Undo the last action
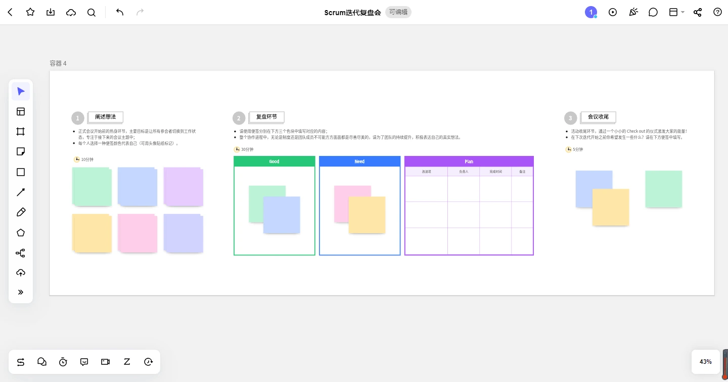 (120, 12)
